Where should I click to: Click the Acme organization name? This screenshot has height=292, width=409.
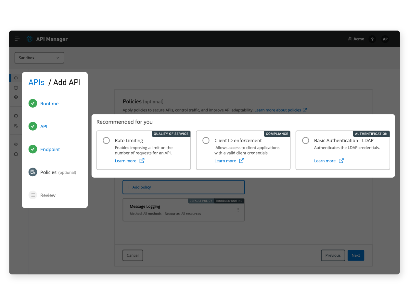pyautogui.click(x=359, y=39)
